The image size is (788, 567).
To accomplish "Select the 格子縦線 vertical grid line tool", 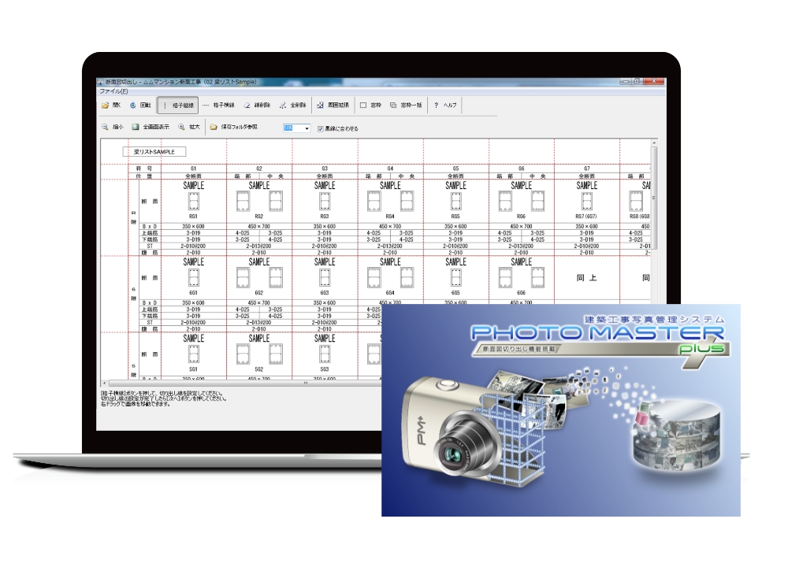I will click(178, 106).
